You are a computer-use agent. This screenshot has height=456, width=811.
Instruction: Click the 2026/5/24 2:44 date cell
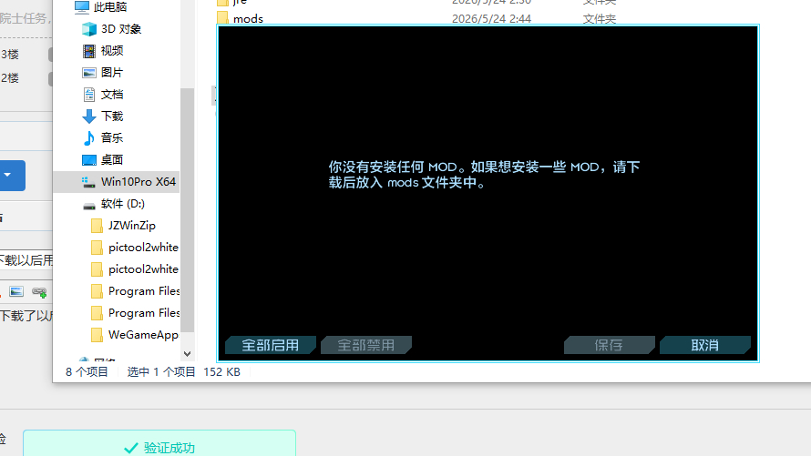491,19
